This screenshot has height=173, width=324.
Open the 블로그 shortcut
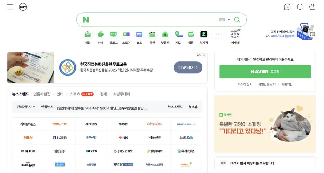(x=114, y=37)
